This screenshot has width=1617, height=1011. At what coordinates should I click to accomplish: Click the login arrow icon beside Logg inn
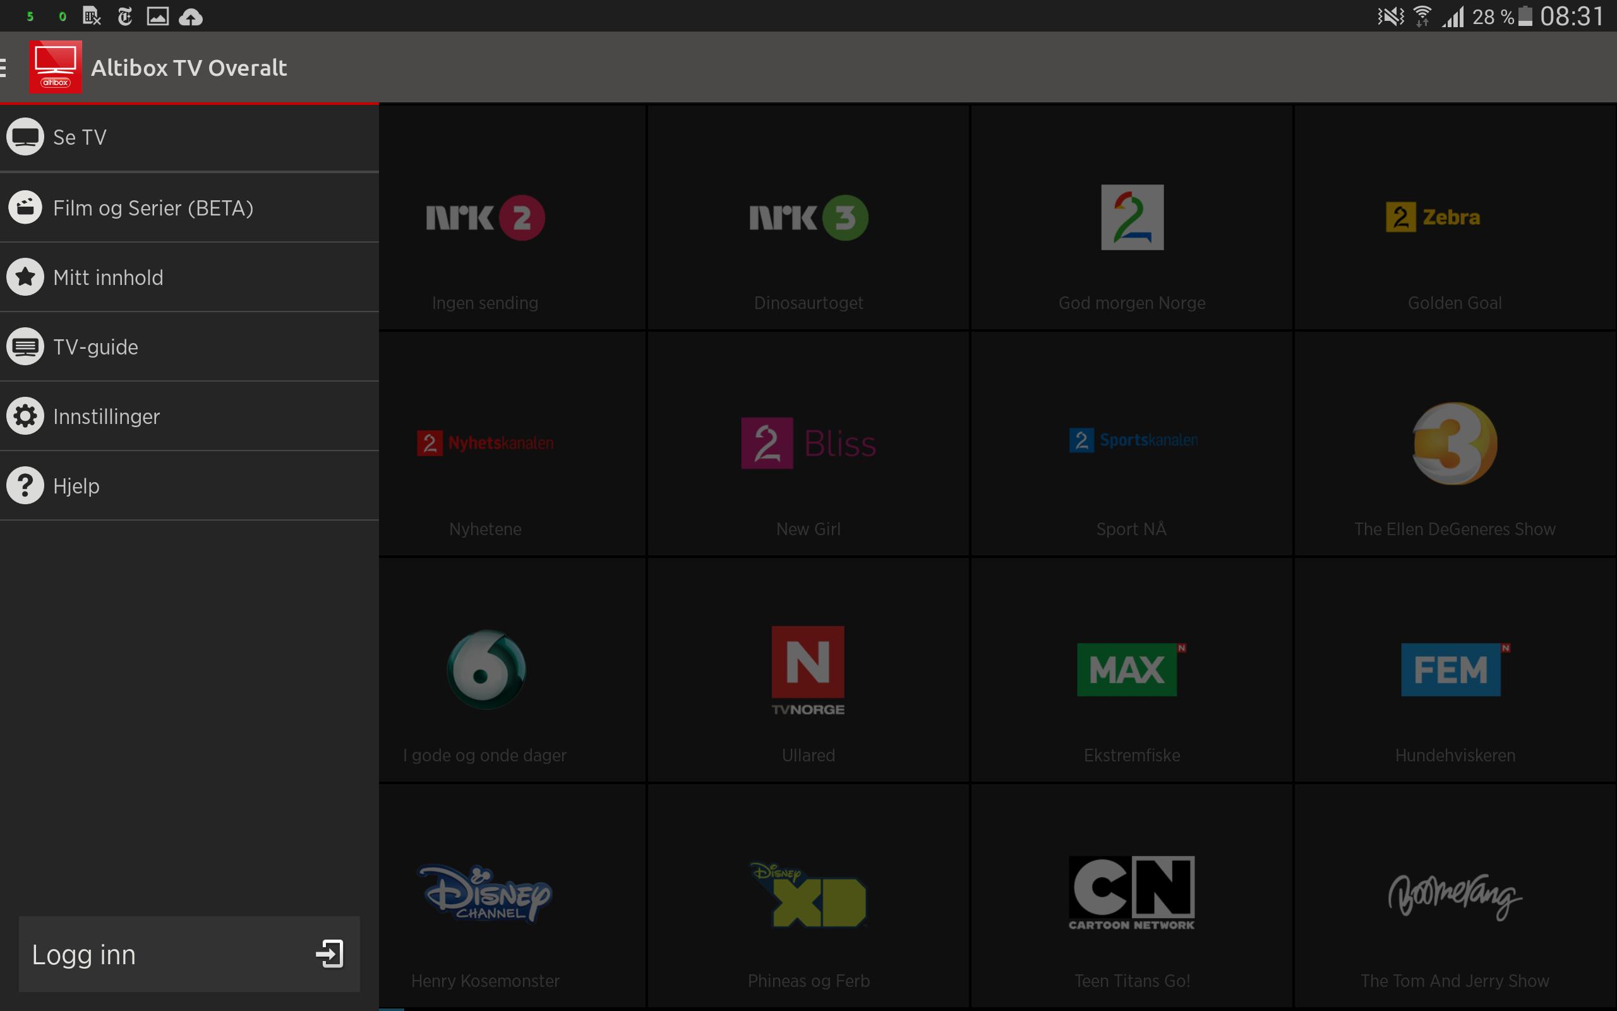pos(328,954)
